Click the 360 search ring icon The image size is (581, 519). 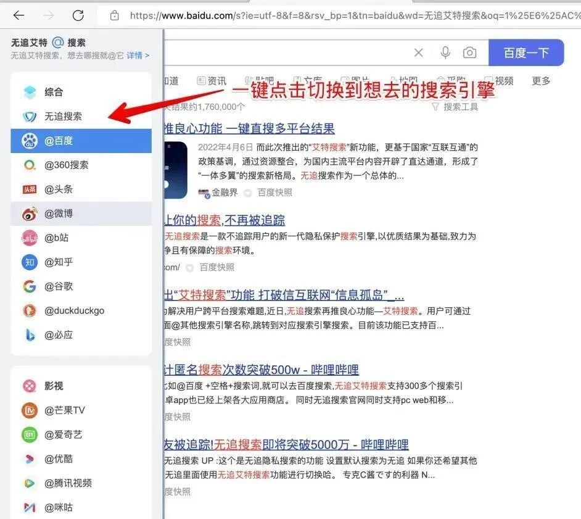30,165
